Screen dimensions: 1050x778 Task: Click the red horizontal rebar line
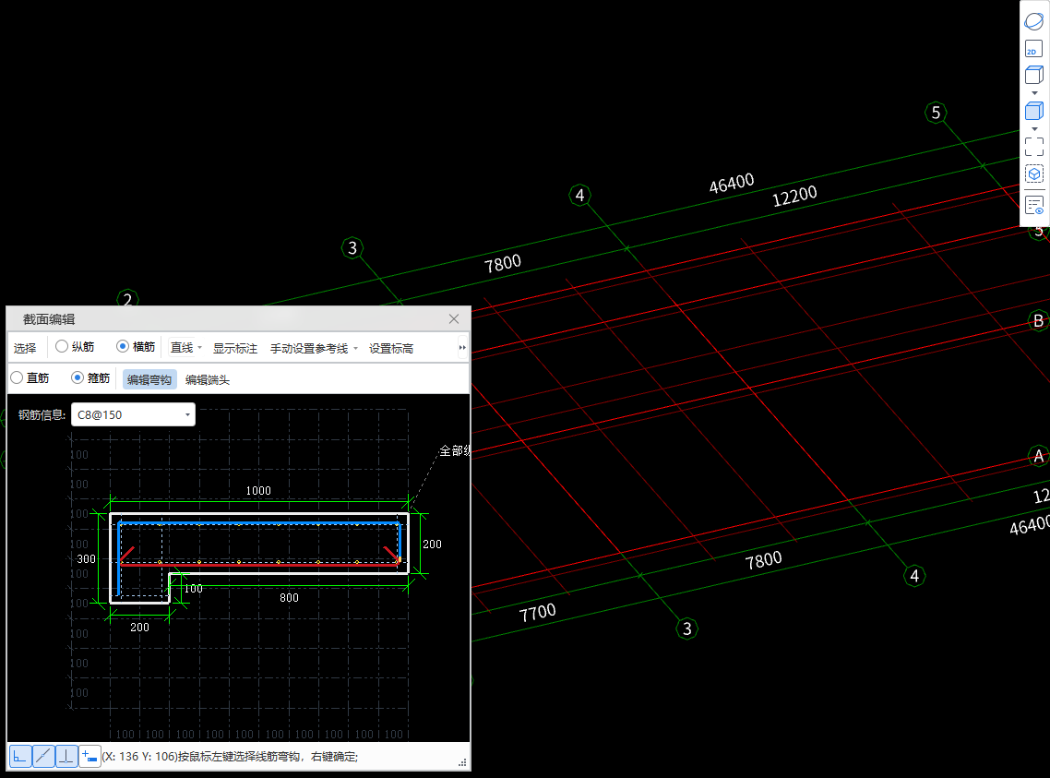[261, 565]
